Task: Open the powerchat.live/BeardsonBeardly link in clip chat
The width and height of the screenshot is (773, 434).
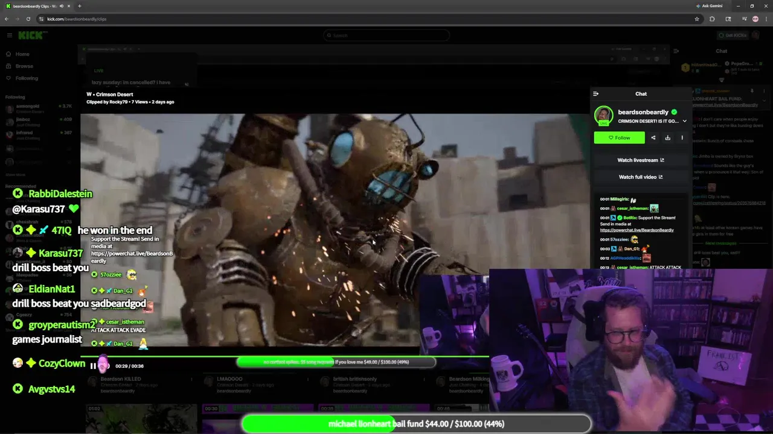Action: tap(637, 230)
